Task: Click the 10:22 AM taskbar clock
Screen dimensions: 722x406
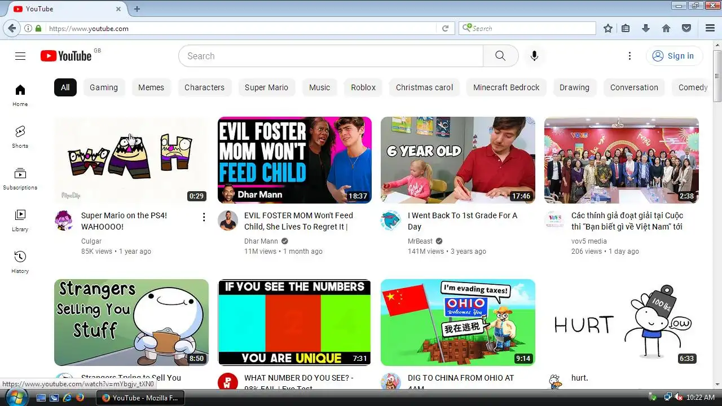Action: click(x=701, y=398)
